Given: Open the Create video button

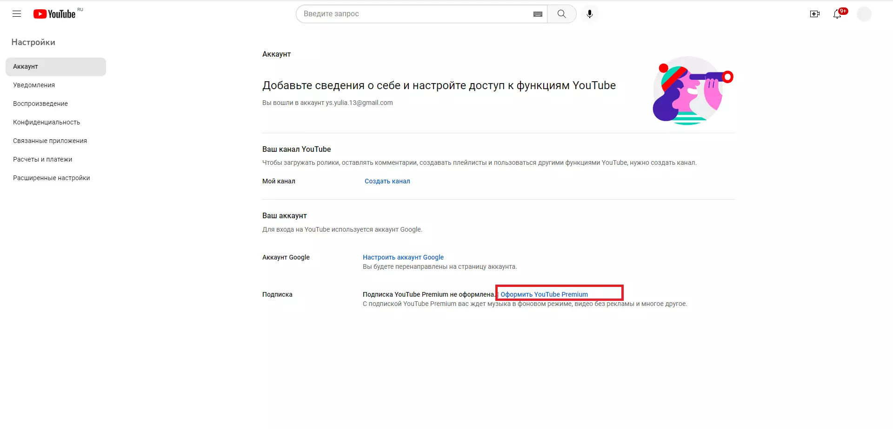Looking at the screenshot, I should pos(815,14).
